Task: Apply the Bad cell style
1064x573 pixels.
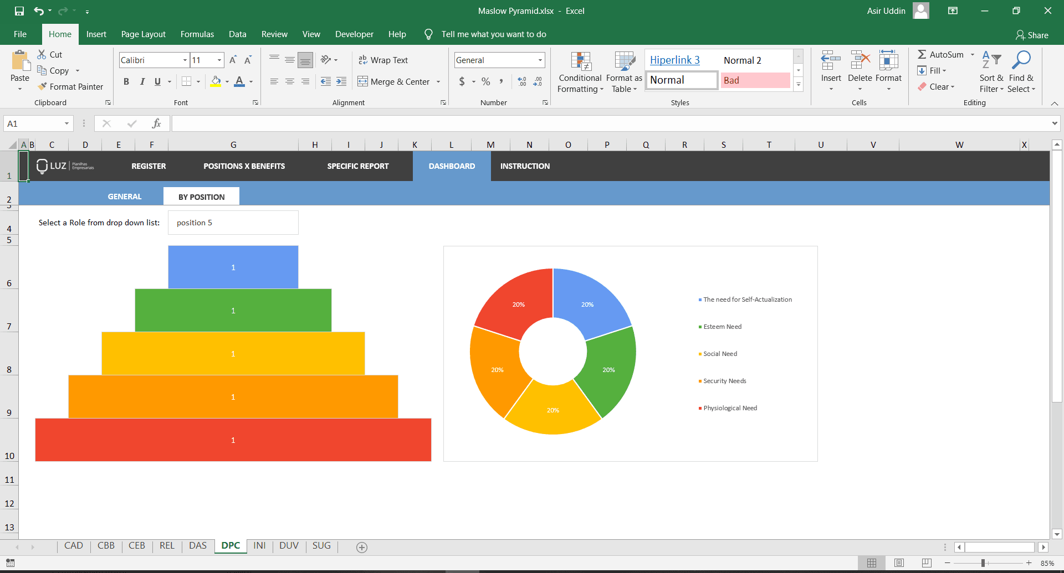Action: (755, 80)
